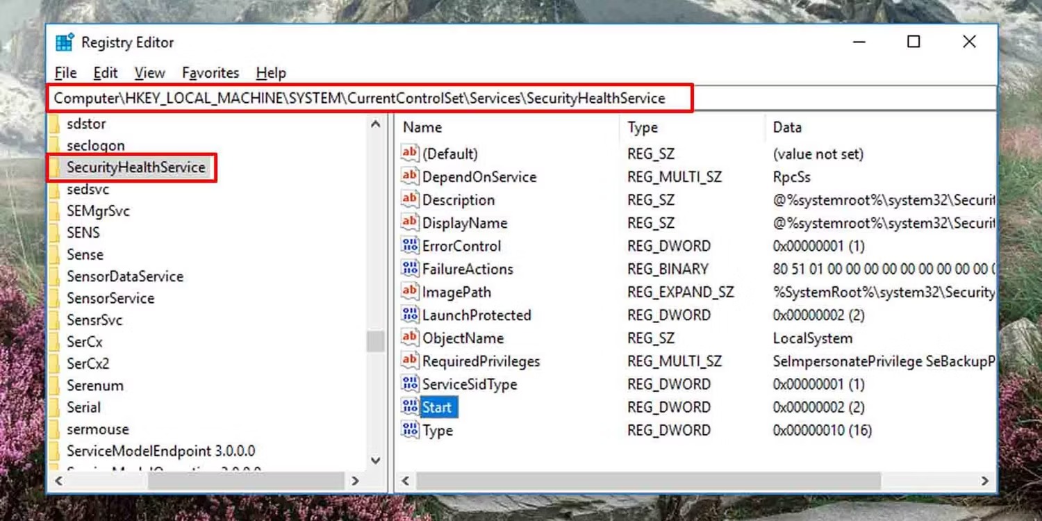Select the SerCx2 key in tree
This screenshot has width=1042, height=521.
coord(88,363)
